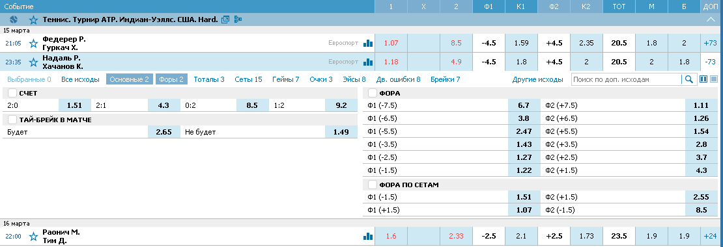Tick the ФОРА ПО СЕТАМ checkbox
Image resolution: width=723 pixels, height=247 pixels.
pyautogui.click(x=373, y=185)
